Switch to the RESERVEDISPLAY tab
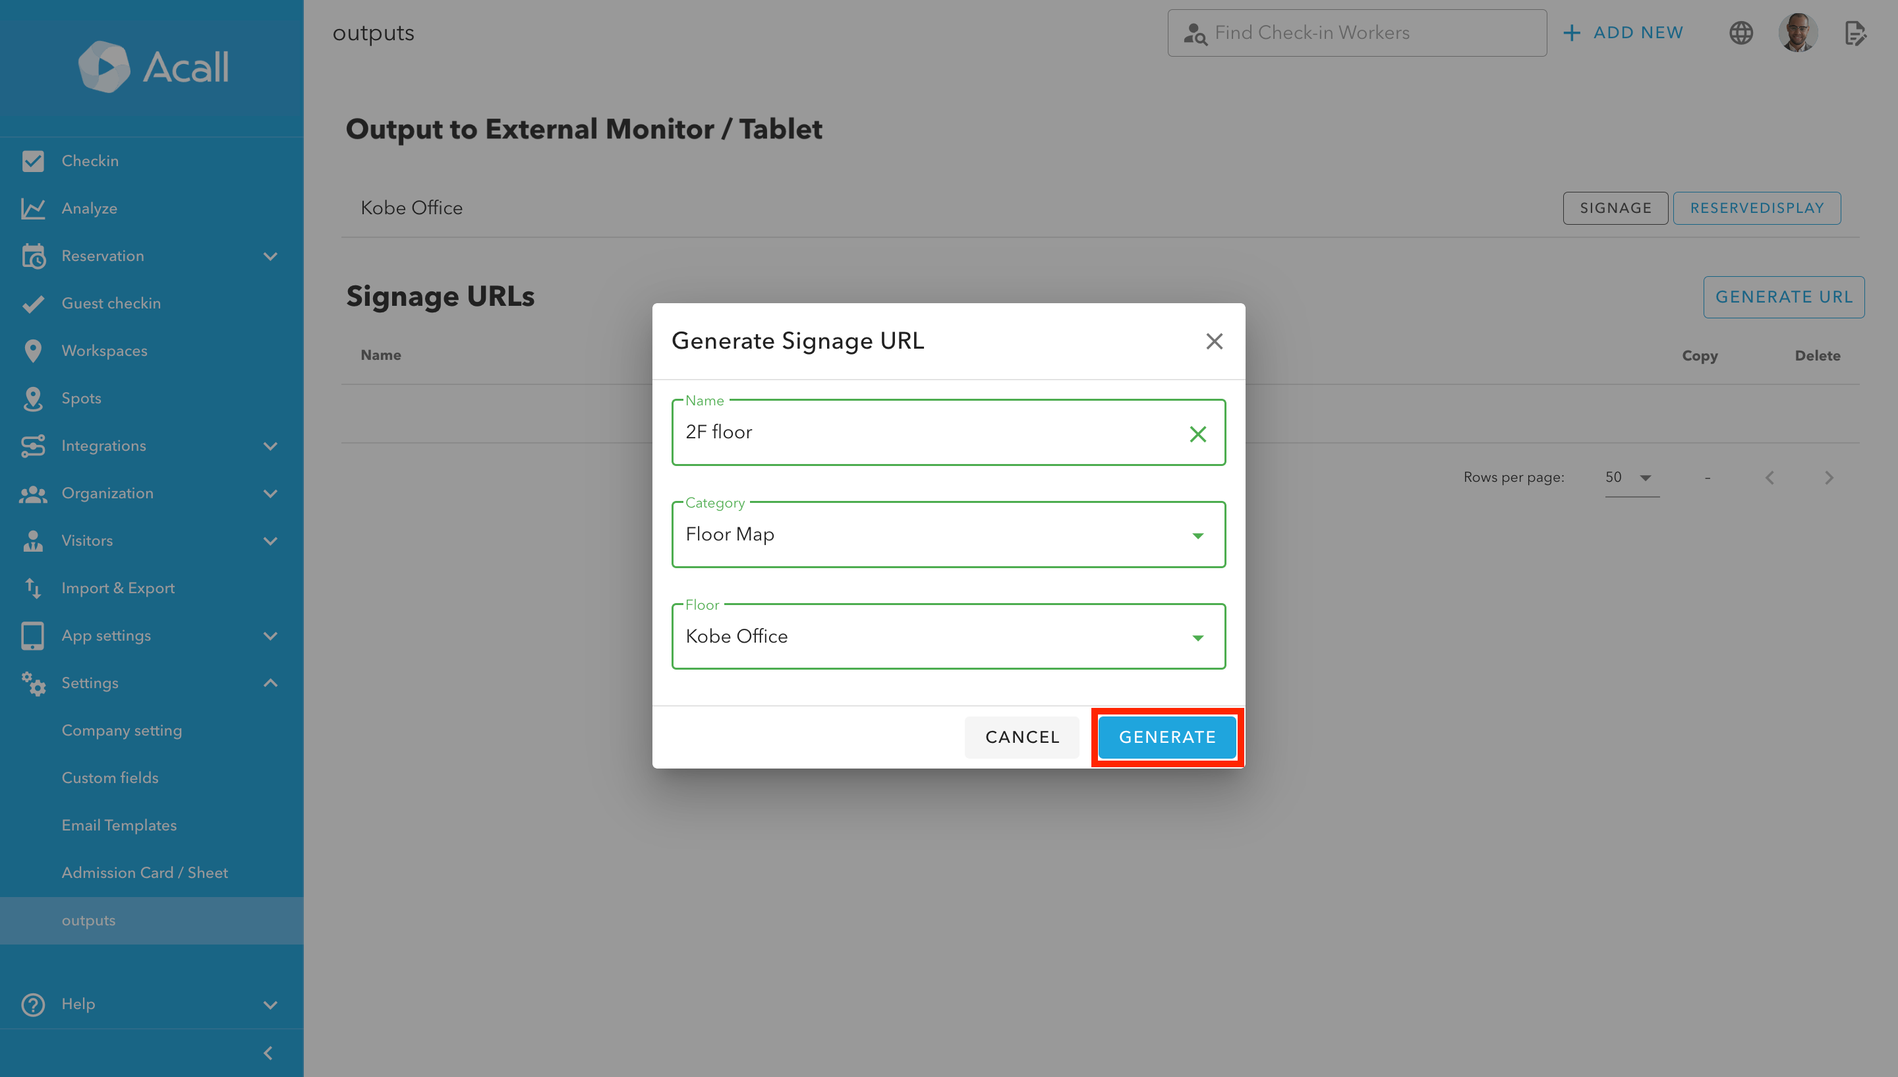Viewport: 1898px width, 1077px height. pos(1756,208)
